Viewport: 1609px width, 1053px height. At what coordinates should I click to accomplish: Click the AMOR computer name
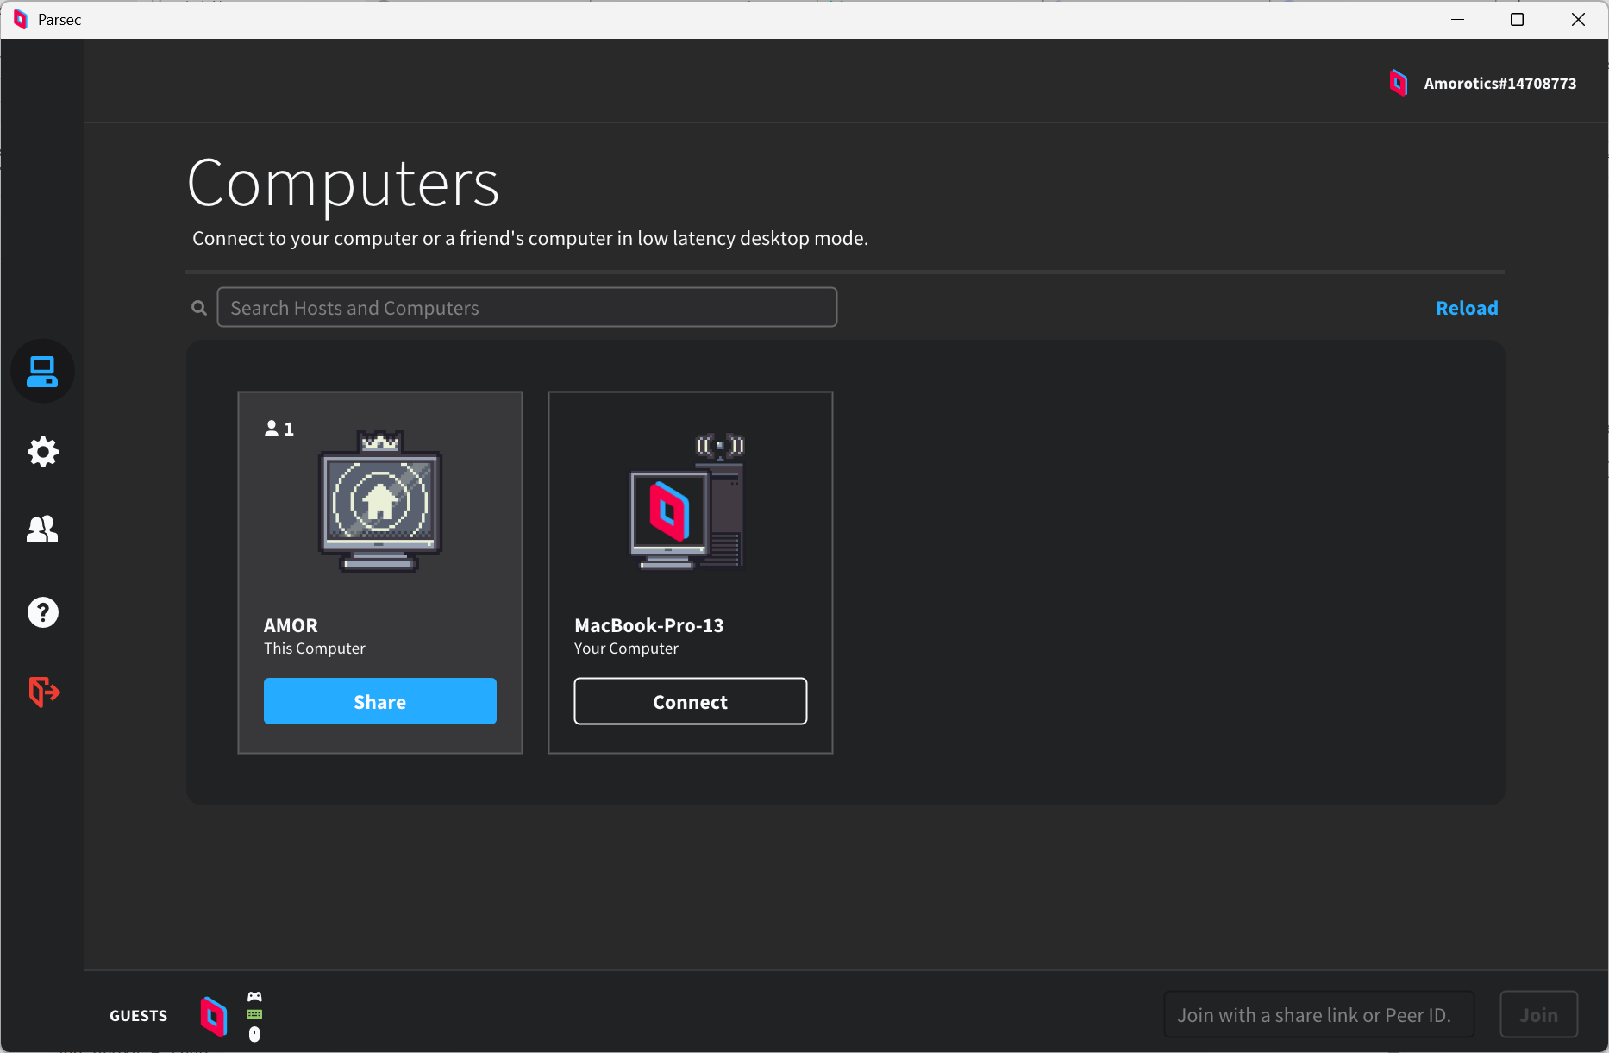(x=291, y=625)
